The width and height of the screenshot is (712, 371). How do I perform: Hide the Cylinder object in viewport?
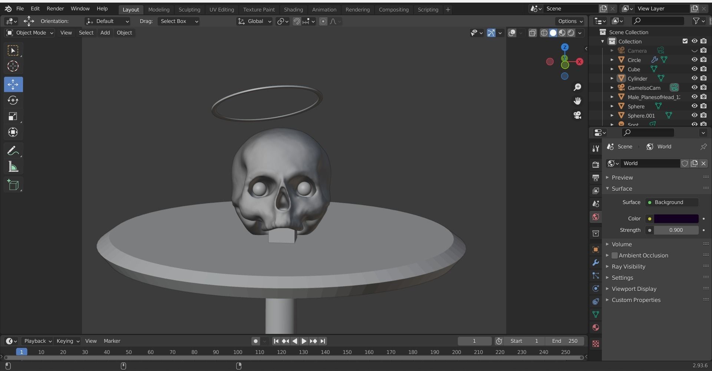pyautogui.click(x=694, y=78)
